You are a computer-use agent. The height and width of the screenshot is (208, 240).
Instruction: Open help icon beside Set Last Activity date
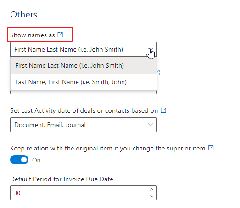[163, 110]
